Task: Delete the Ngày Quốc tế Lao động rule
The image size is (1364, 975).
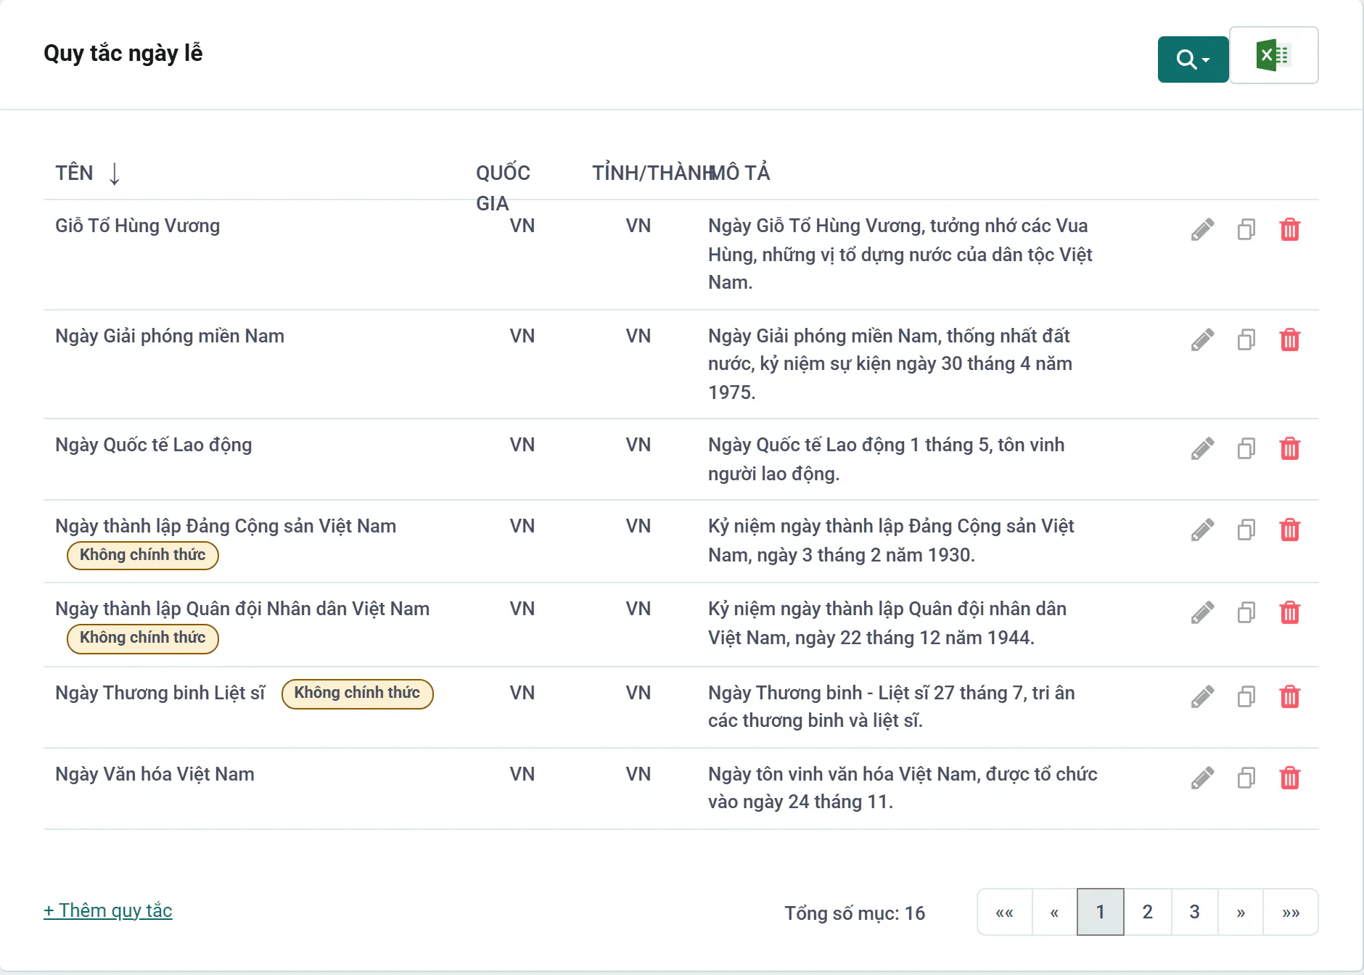Action: point(1290,449)
